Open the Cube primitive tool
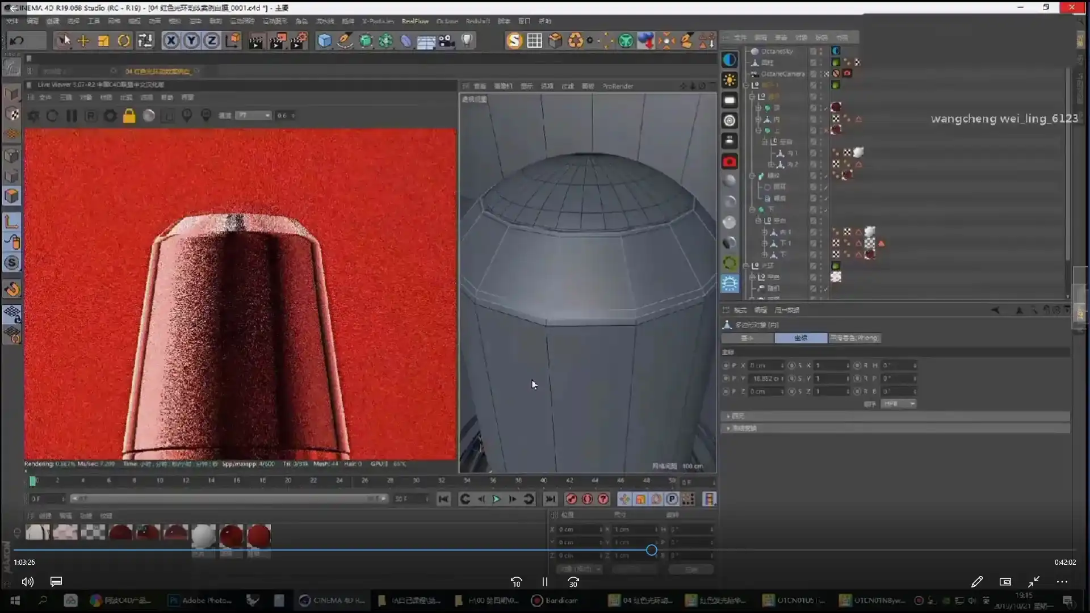The width and height of the screenshot is (1090, 613). 325,40
